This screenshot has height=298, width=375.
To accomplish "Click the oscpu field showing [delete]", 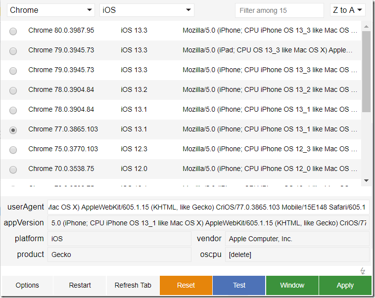I will tap(297, 255).
